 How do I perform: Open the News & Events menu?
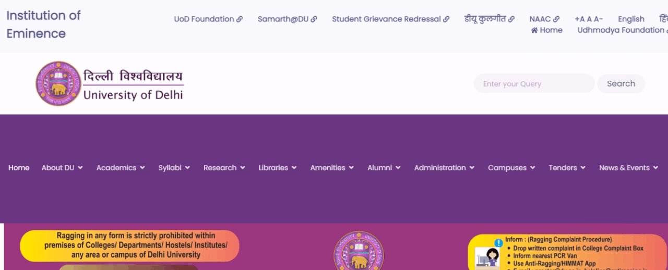(x=629, y=168)
